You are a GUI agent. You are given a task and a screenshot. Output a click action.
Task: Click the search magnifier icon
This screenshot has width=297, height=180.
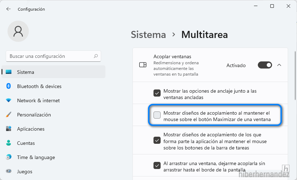[96, 56]
